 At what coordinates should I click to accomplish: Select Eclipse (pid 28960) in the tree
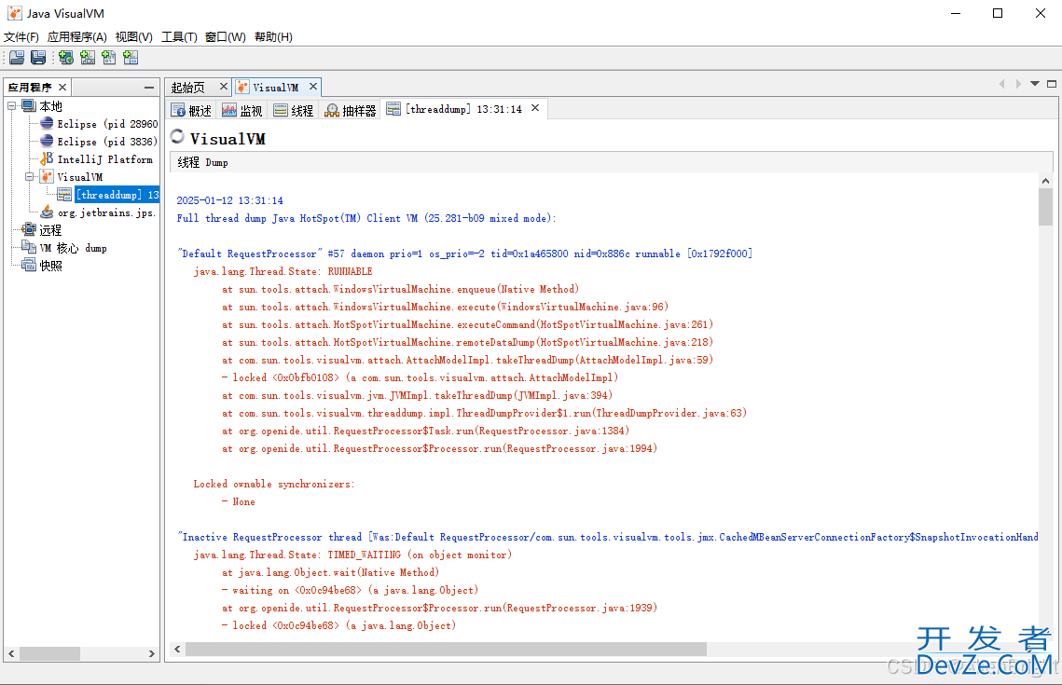[x=107, y=124]
